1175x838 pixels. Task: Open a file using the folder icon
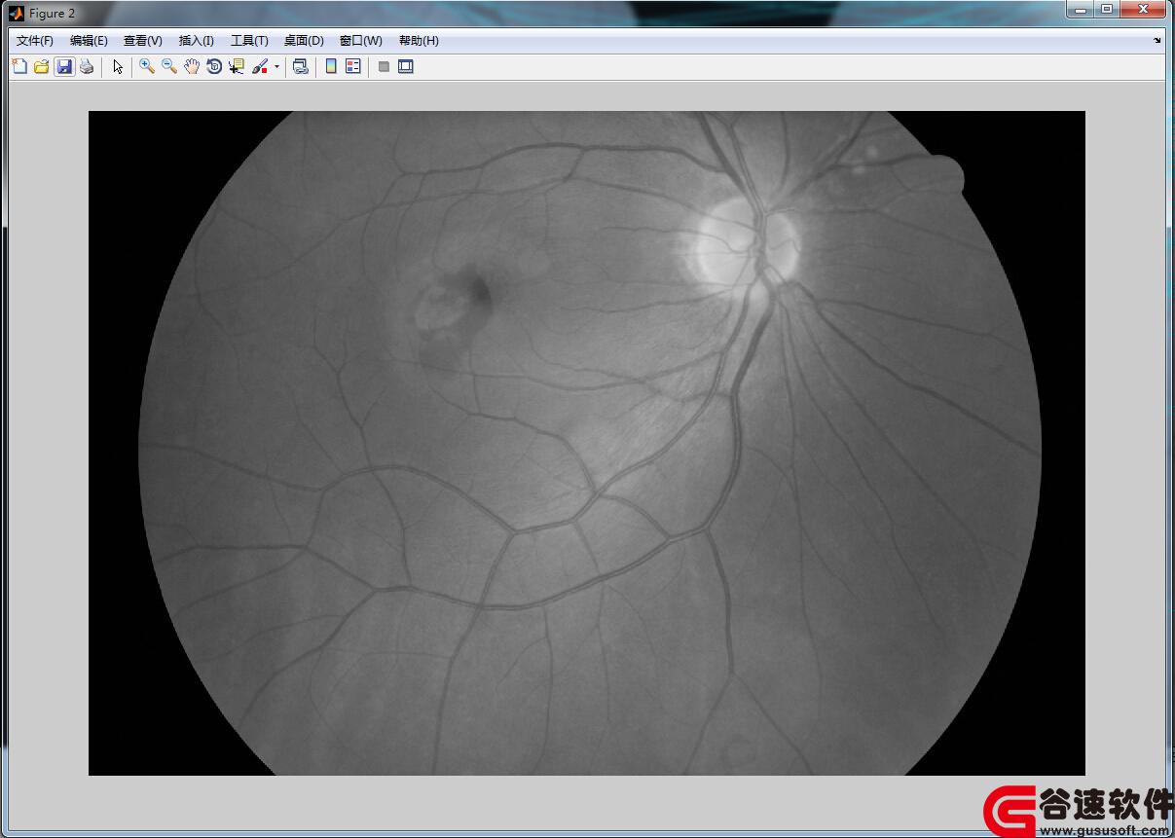(42, 66)
